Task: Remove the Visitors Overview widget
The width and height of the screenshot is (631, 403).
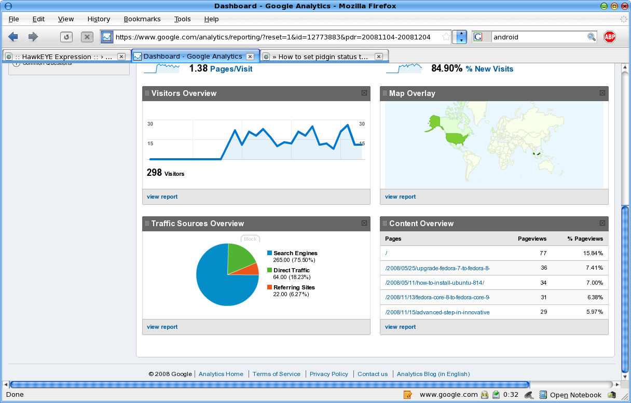Action: click(x=364, y=93)
